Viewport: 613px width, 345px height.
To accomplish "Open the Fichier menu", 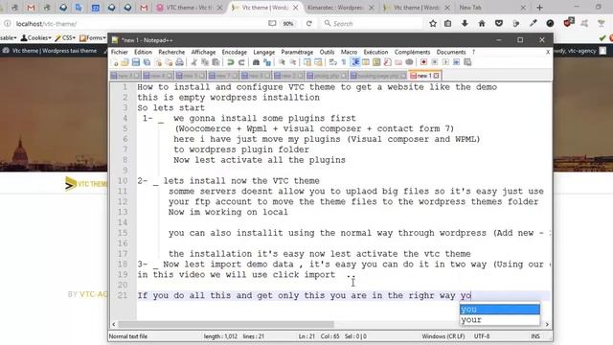I will pos(119,52).
